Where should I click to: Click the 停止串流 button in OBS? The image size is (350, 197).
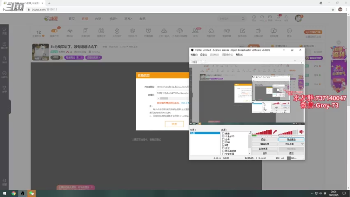(291, 140)
